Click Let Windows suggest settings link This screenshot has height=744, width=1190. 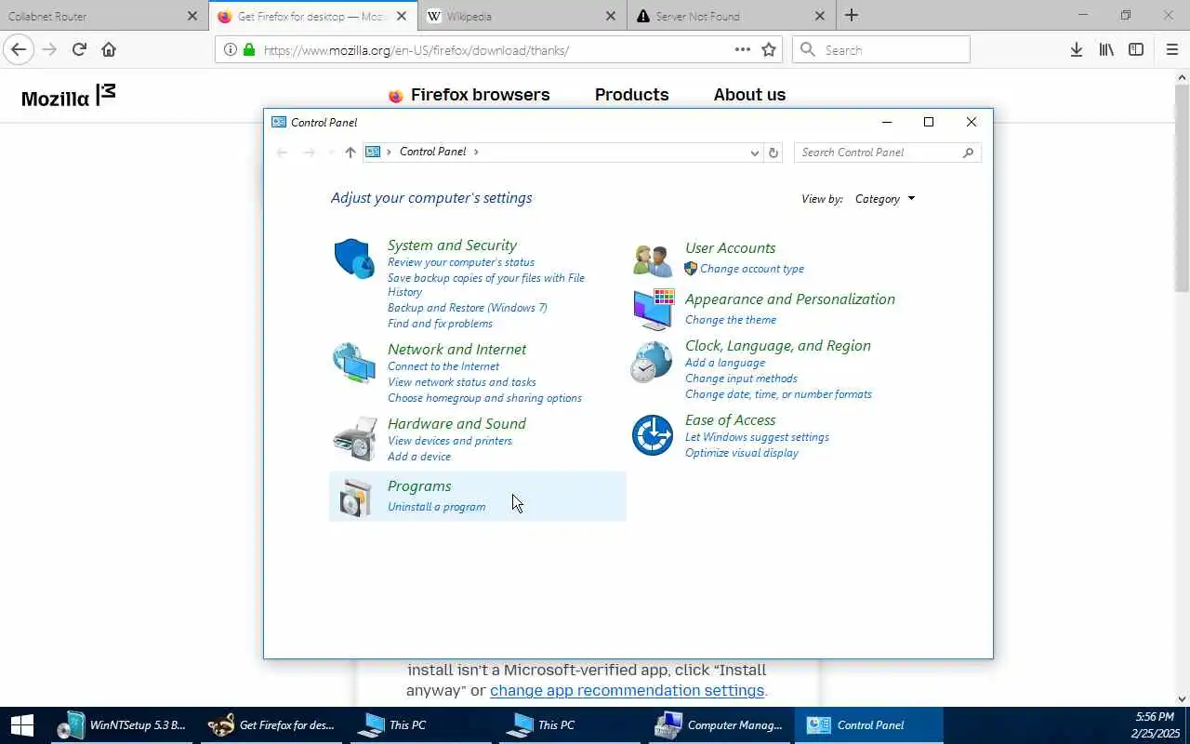coord(757,437)
